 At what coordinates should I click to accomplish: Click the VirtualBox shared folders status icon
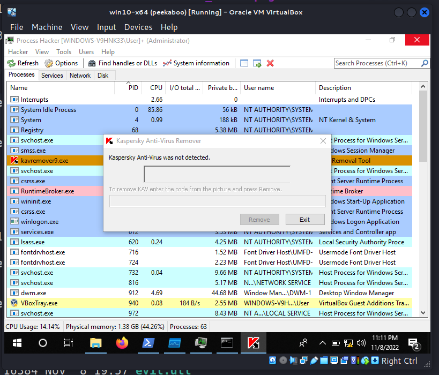324,361
